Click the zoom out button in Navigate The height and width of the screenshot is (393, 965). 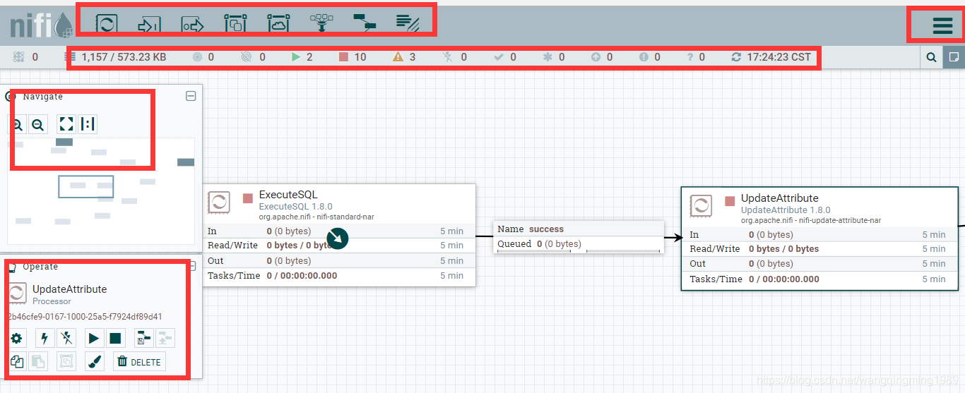(38, 125)
